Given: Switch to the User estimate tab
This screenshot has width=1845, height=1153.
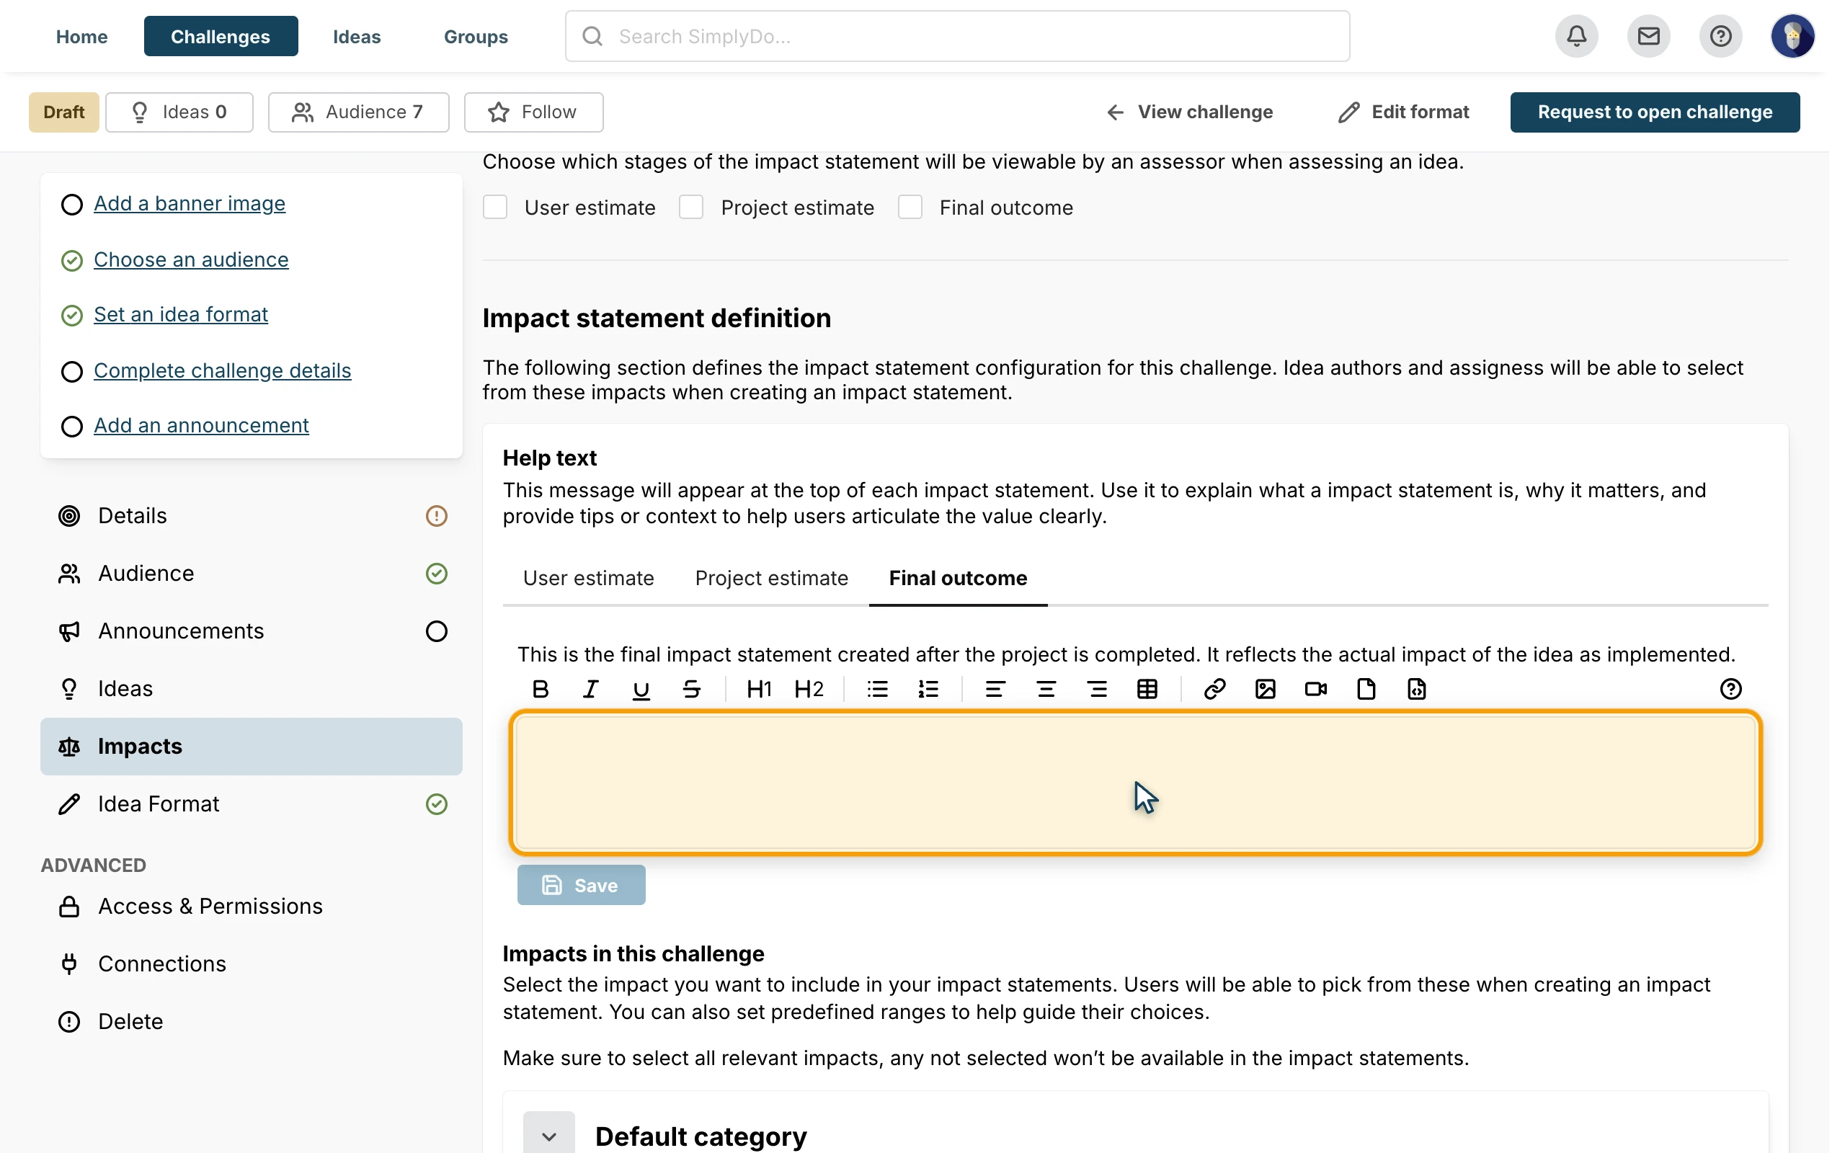Looking at the screenshot, I should (589, 578).
